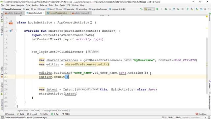Open the Build tool window at bottom

(20, 114)
